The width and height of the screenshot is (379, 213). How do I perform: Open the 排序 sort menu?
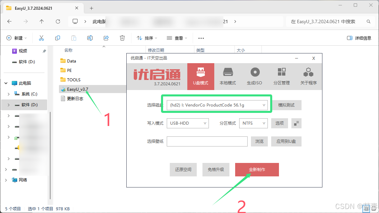tap(147, 38)
